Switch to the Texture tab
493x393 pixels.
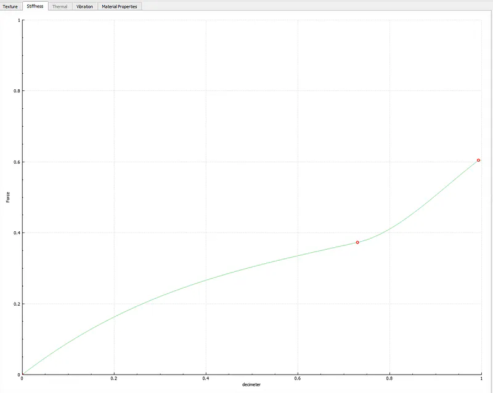[x=10, y=6]
